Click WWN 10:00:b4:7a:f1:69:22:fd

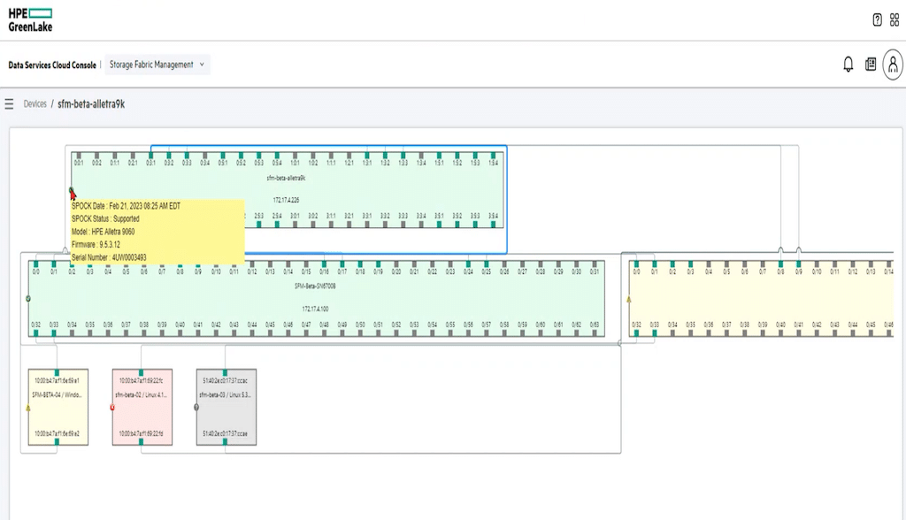click(x=141, y=433)
